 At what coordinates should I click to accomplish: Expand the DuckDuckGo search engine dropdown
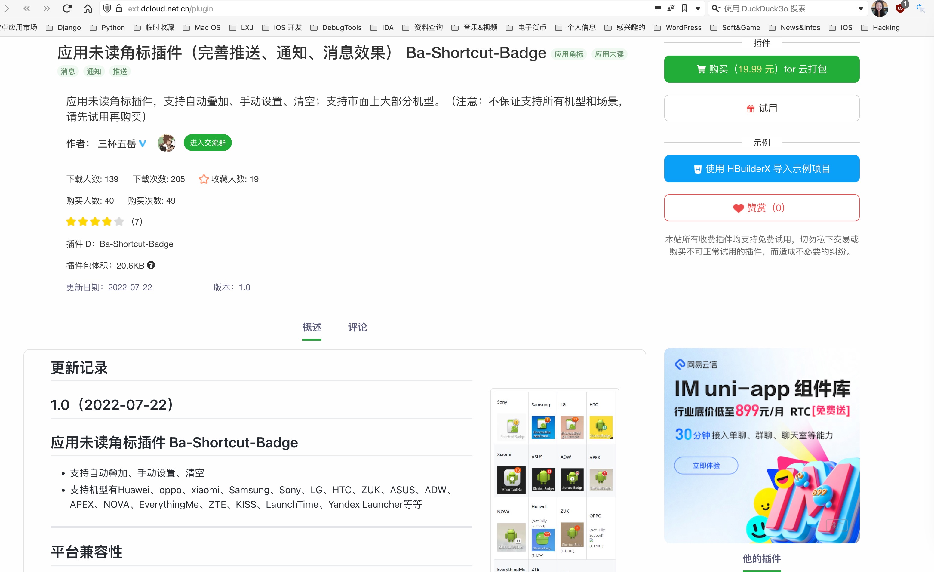point(861,8)
